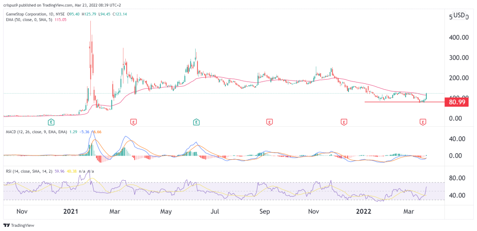Click the 2022 label on time axis
The width and height of the screenshot is (477, 231).
(364, 211)
